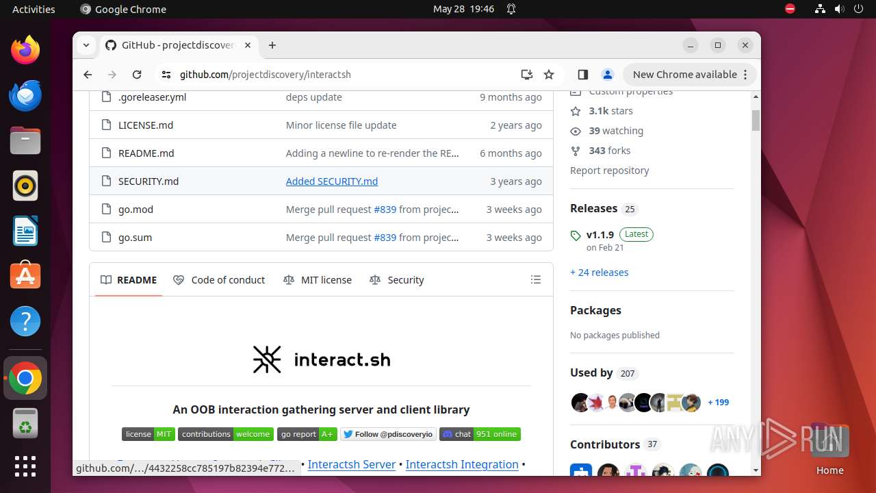Open the Packages heading link

595,310
